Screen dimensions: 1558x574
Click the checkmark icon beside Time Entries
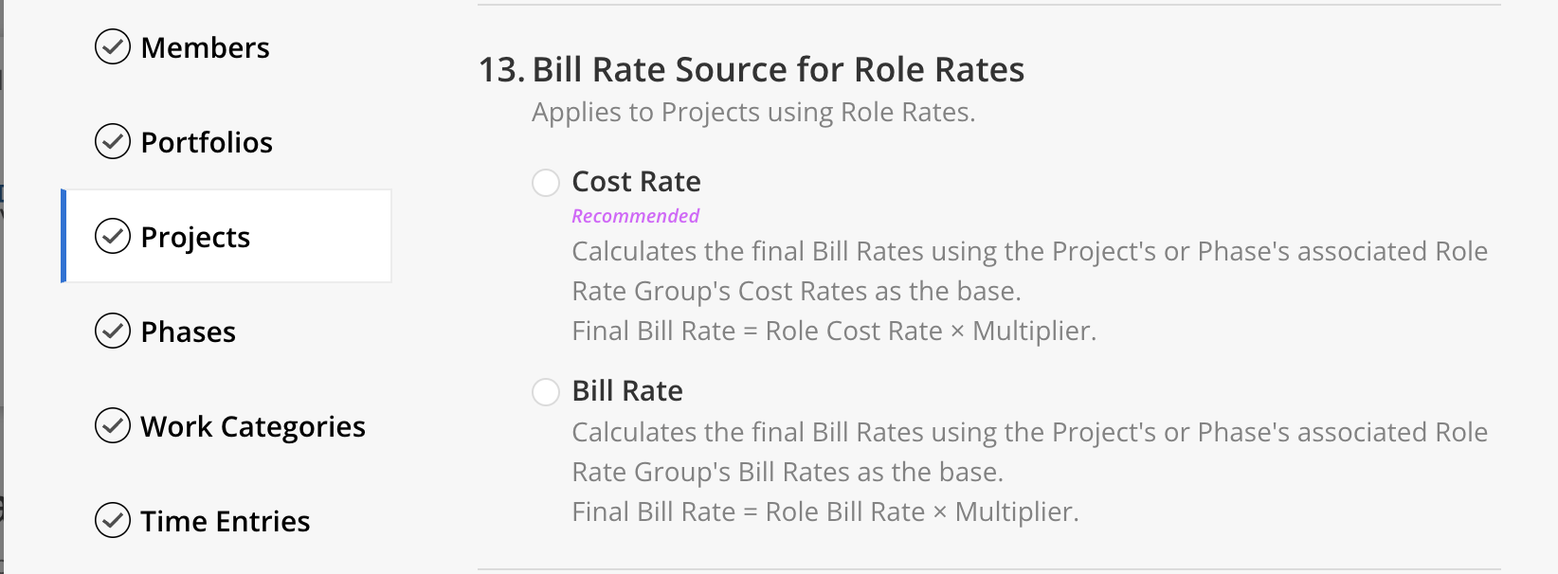[x=113, y=520]
